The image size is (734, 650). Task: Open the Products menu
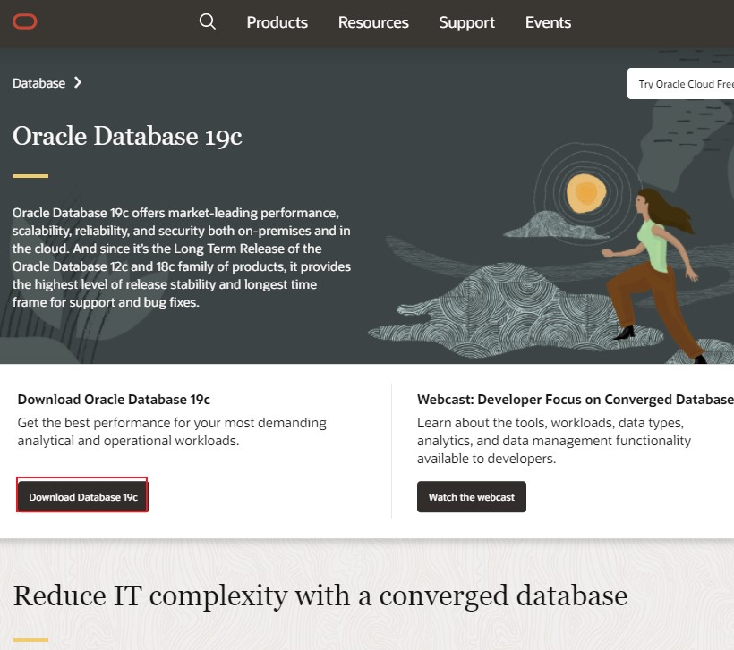point(277,22)
